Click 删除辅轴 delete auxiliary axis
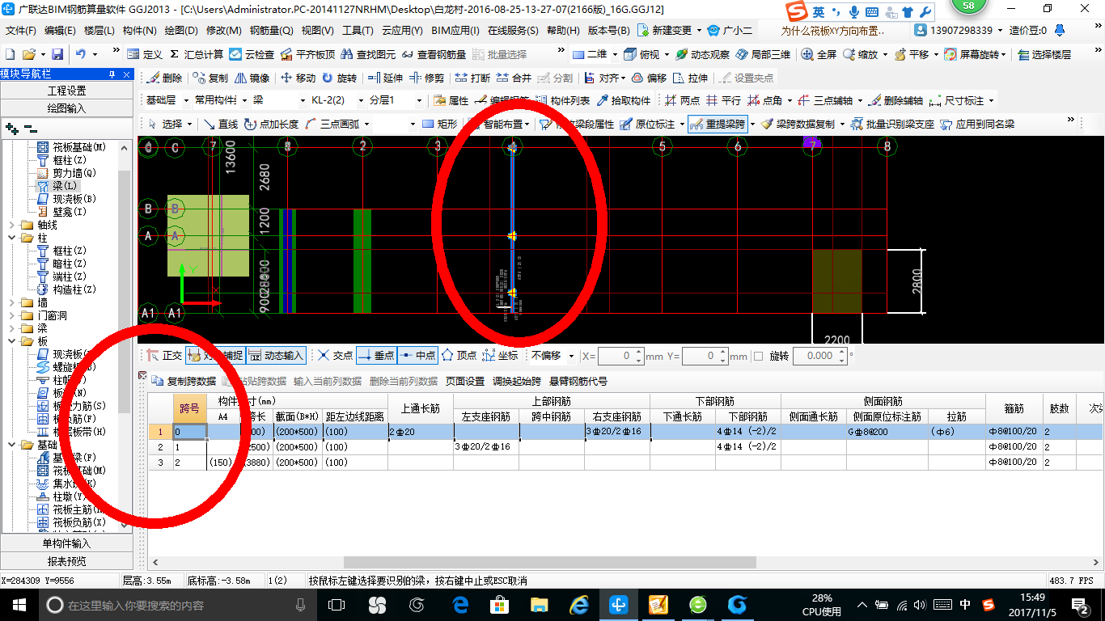Viewport: 1105px width, 621px height. point(896,101)
